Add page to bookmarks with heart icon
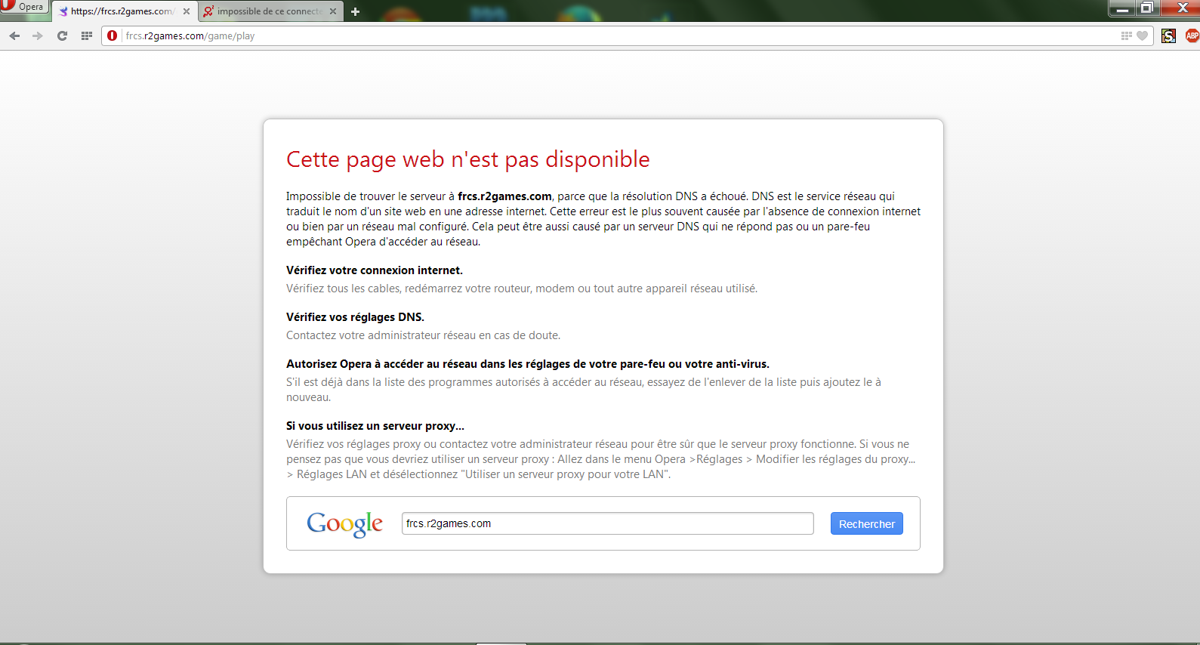 point(1142,35)
